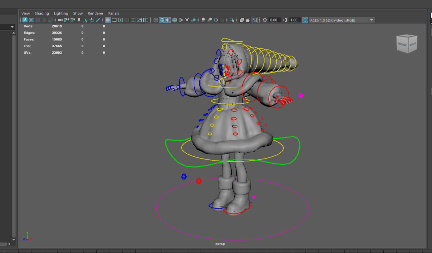Expand the dropdown arrow in the left panel
The image size is (432, 253).
pyautogui.click(x=12, y=27)
